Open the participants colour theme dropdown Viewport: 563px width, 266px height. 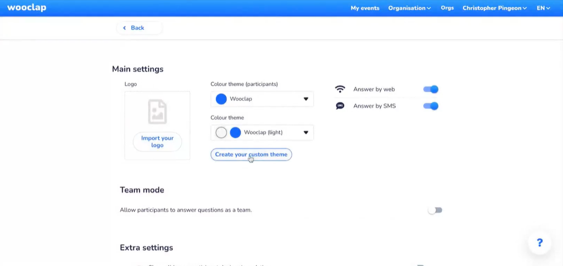point(262,99)
